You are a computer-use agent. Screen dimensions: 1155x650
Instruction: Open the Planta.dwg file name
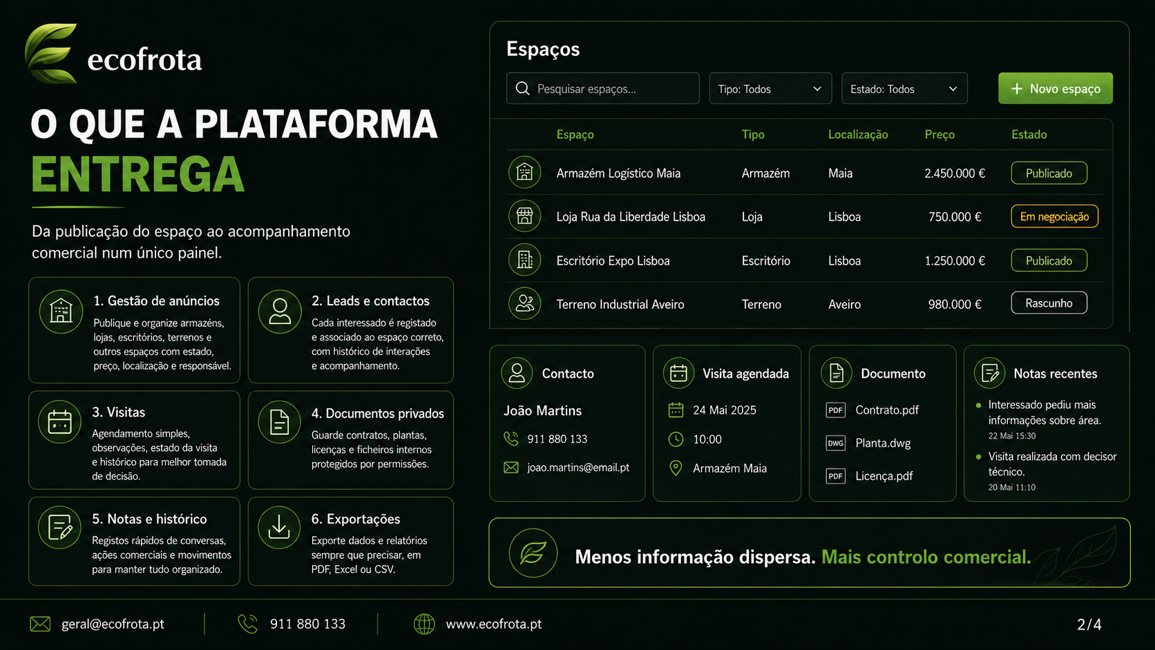[883, 443]
